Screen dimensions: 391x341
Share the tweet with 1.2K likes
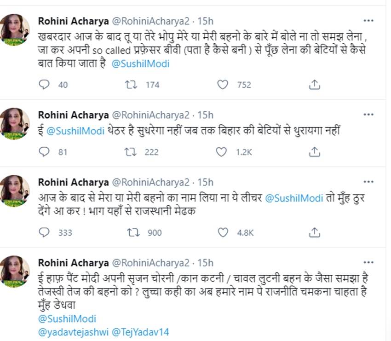click(315, 151)
